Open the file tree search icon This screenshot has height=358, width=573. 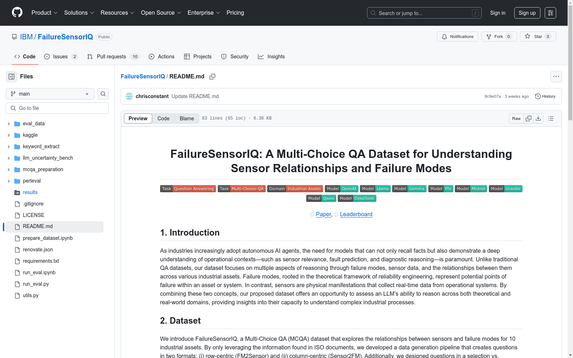[x=103, y=94]
